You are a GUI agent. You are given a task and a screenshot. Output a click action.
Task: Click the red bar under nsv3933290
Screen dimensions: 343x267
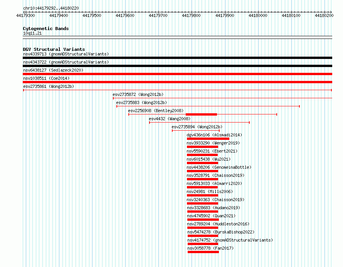[202, 147]
